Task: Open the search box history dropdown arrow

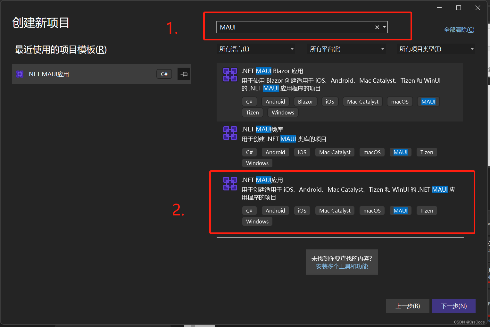Action: (384, 27)
